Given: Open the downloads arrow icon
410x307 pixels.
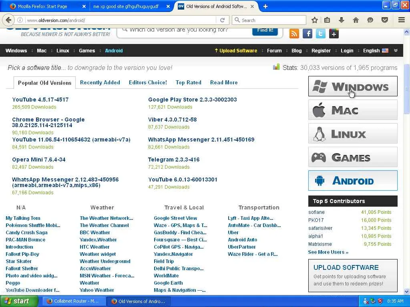Looking at the screenshot, I should point(341,20).
